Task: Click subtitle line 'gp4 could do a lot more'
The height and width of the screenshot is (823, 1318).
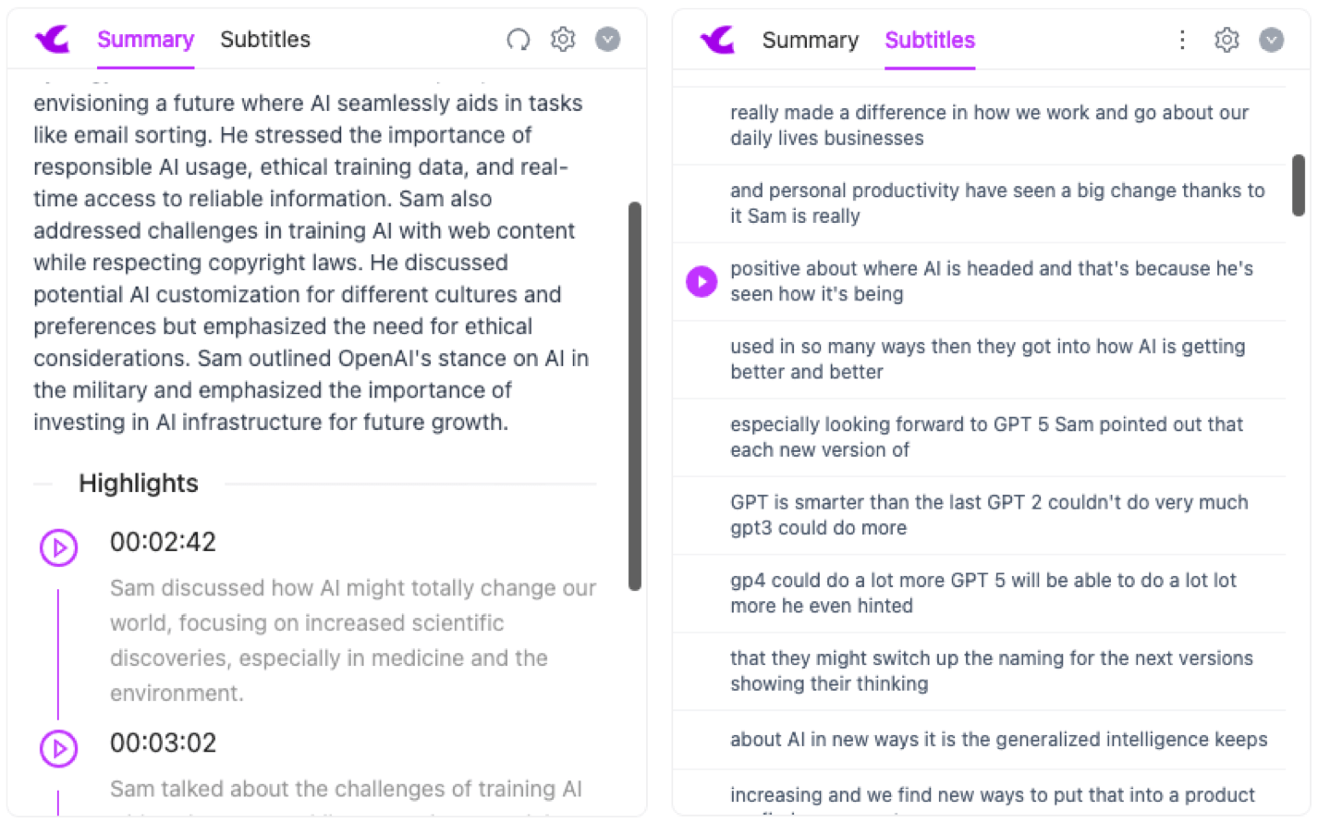Action: pos(982,593)
